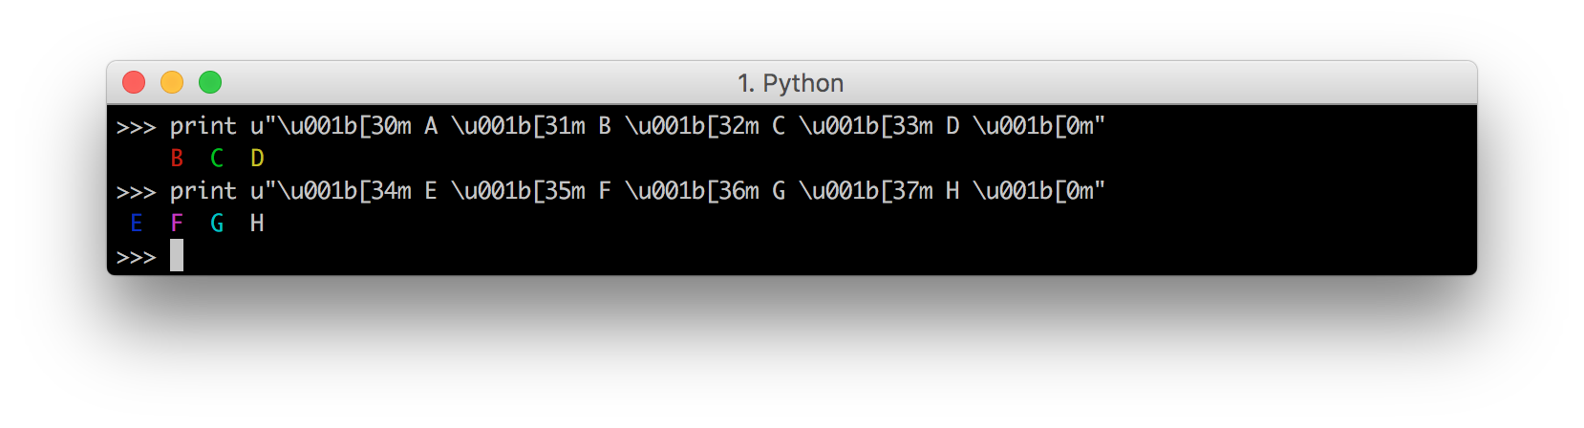Image resolution: width=1584 pixels, height=428 pixels.
Task: Click \u001b[0m ending the first command
Action: click(x=1034, y=126)
